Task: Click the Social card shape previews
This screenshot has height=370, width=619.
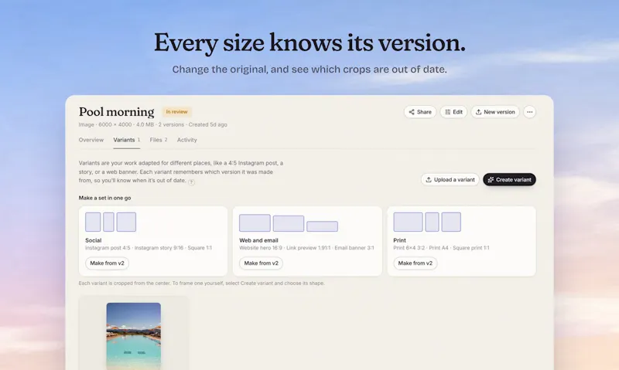Action: tap(111, 222)
